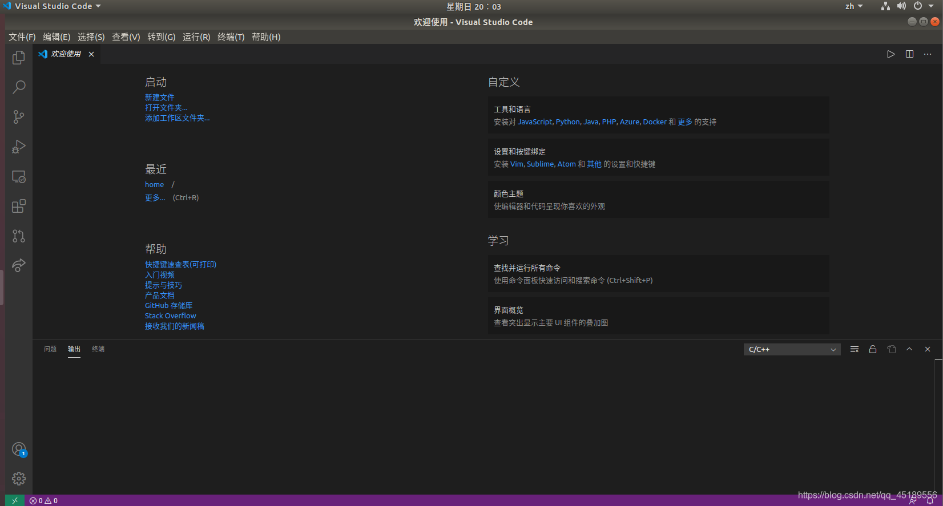Click the Python language support link
This screenshot has width=943, height=506.
(x=567, y=122)
